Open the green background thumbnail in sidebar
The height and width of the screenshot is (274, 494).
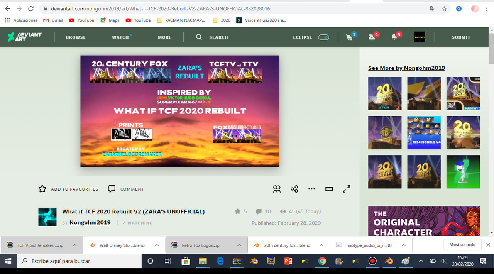point(463,172)
